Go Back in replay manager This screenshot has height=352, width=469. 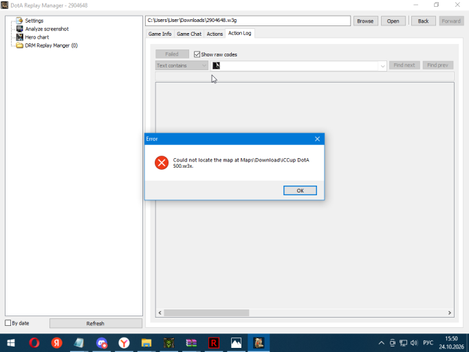[423, 21]
